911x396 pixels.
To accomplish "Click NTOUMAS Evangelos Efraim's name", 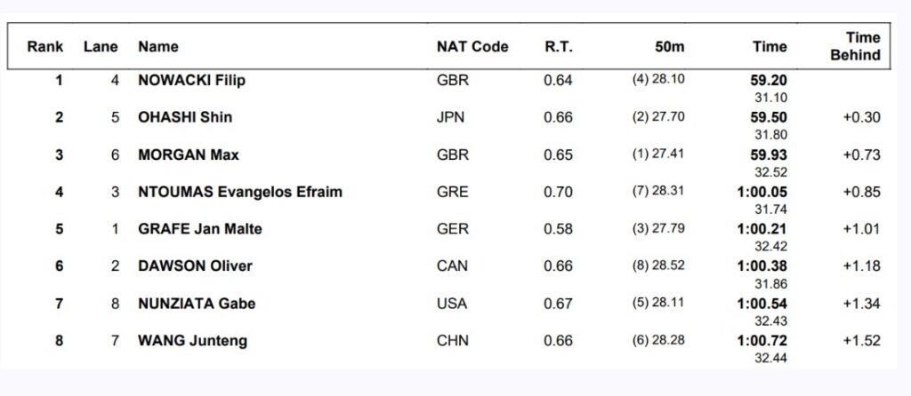I will tap(240, 192).
